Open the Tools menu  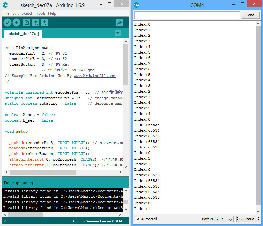(x=41, y=13)
